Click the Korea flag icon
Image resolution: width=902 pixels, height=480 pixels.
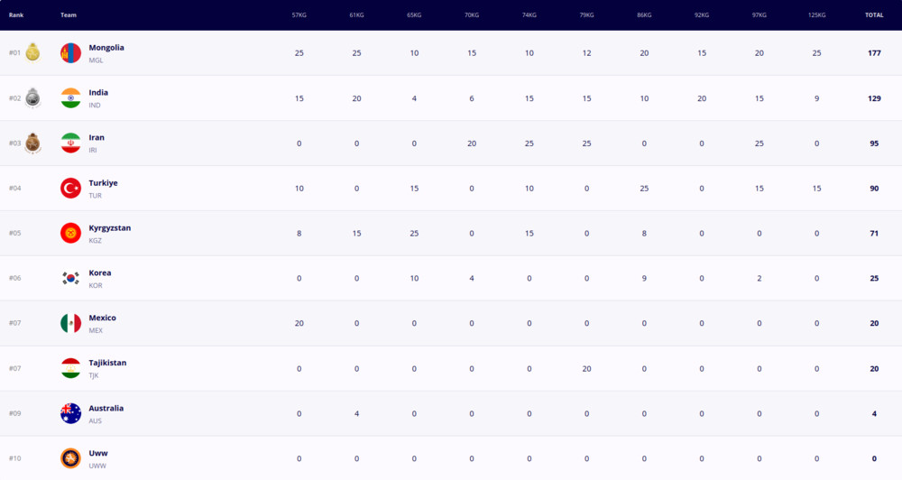pyautogui.click(x=70, y=278)
